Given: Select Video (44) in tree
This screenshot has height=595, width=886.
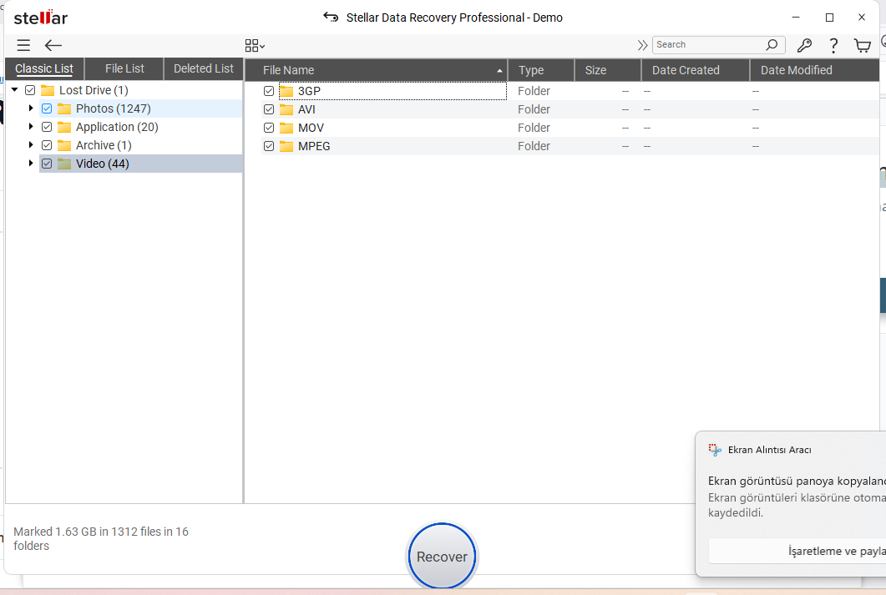Looking at the screenshot, I should coord(102,164).
